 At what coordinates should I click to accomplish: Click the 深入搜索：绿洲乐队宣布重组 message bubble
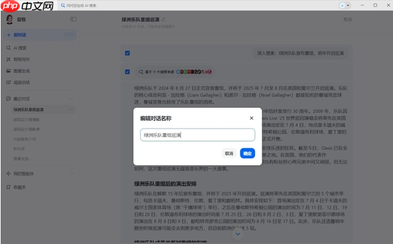click(300, 53)
